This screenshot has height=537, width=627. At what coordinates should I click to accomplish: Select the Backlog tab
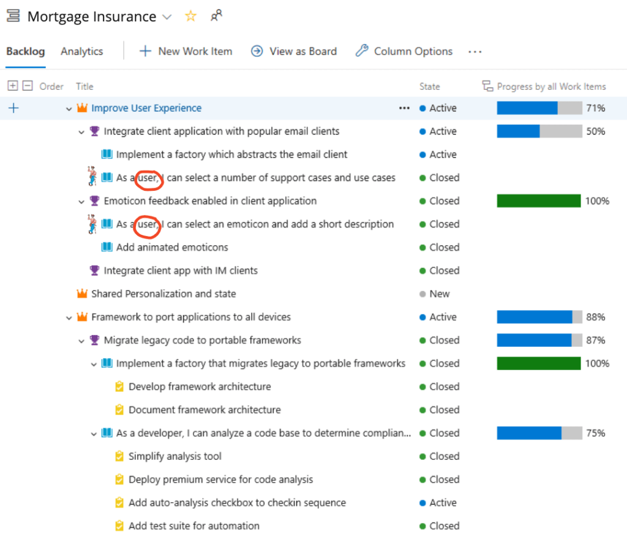pos(25,51)
